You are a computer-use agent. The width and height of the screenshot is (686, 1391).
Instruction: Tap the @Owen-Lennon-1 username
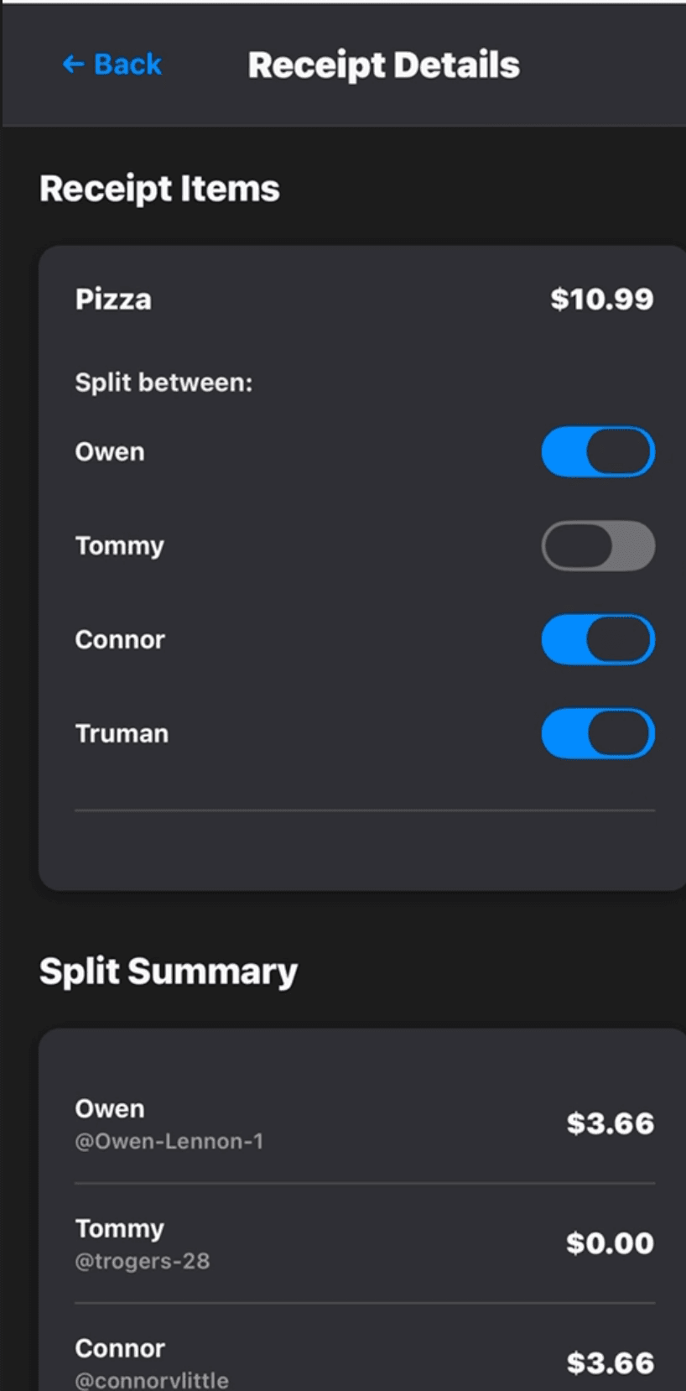click(169, 1142)
